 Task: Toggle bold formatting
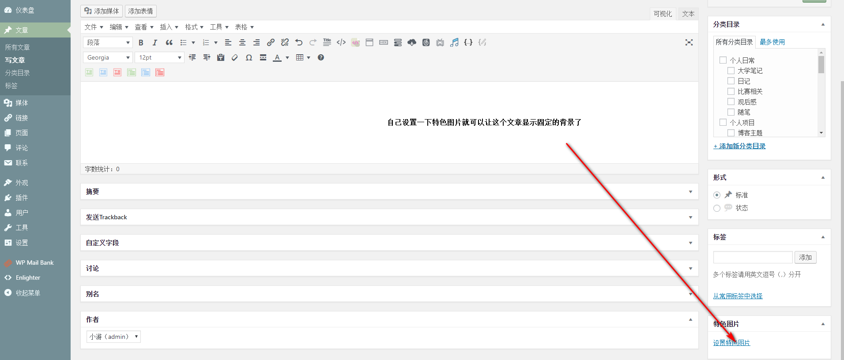coord(141,42)
